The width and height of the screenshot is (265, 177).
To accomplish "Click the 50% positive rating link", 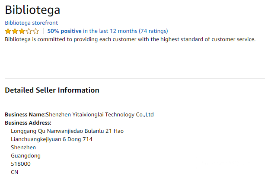I will pos(64,31).
